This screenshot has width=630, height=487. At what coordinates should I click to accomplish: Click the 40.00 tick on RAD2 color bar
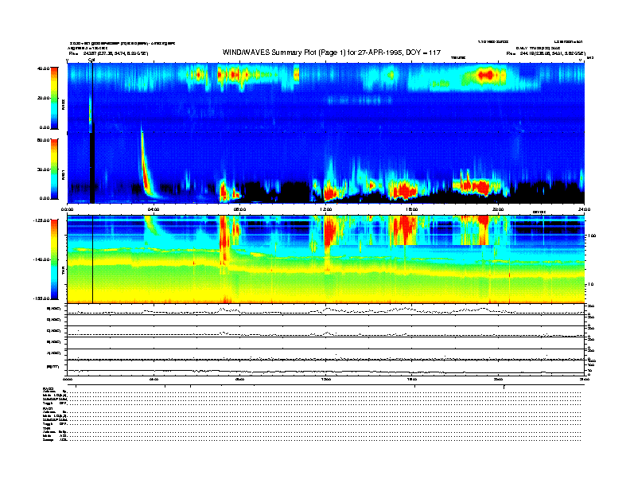click(43, 68)
